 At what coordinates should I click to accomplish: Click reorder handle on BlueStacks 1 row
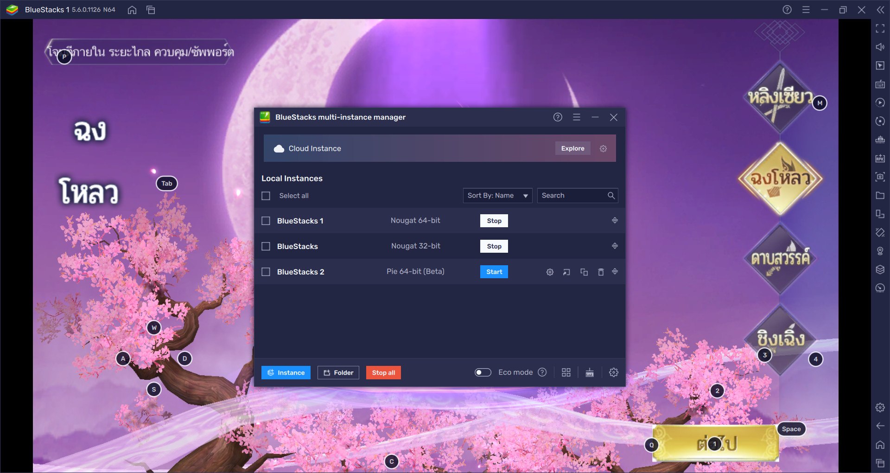[x=615, y=220]
